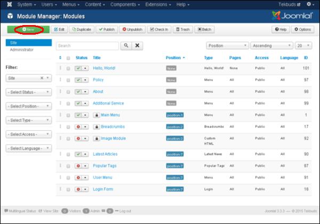Click drag handle of Login Form row
This screenshot has width=320, height=224.
60,189
